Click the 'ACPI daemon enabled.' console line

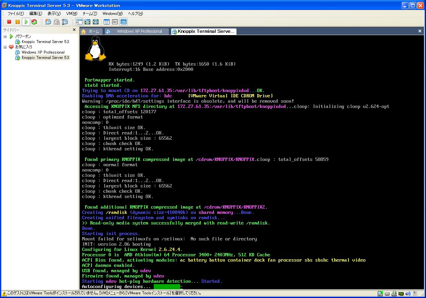(x=108, y=266)
